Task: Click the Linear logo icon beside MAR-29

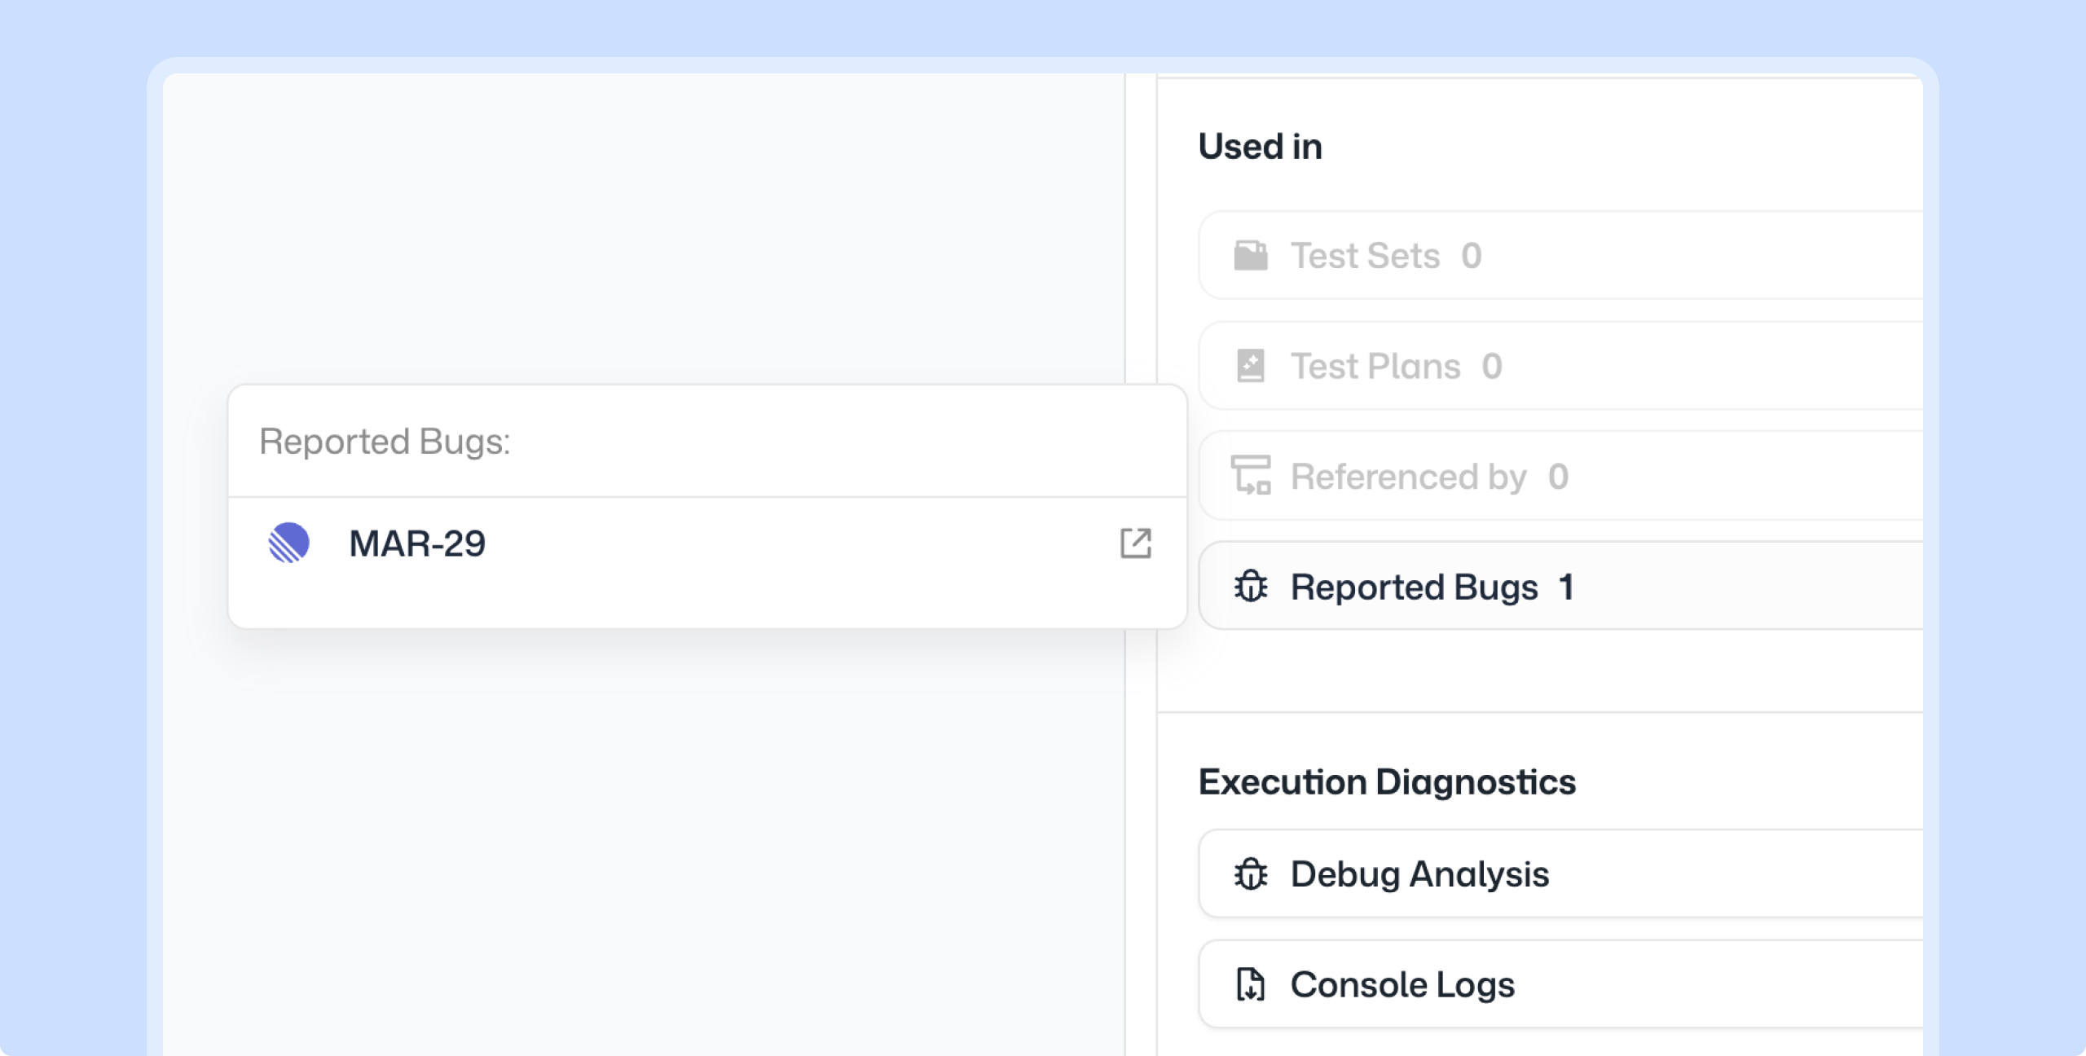Action: point(289,543)
